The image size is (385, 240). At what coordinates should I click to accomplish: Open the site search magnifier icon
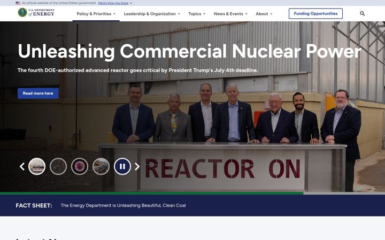click(362, 13)
